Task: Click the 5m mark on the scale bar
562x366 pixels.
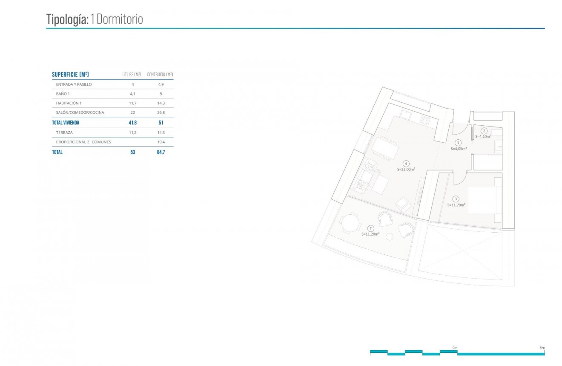Action: coord(542,348)
